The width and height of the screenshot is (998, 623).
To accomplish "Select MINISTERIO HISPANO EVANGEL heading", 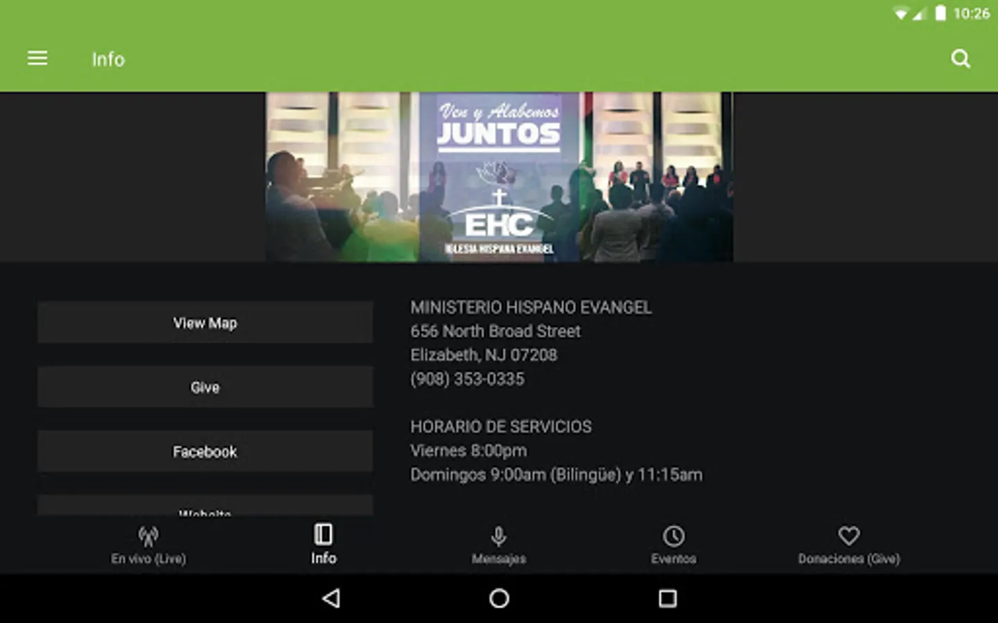I will click(531, 307).
